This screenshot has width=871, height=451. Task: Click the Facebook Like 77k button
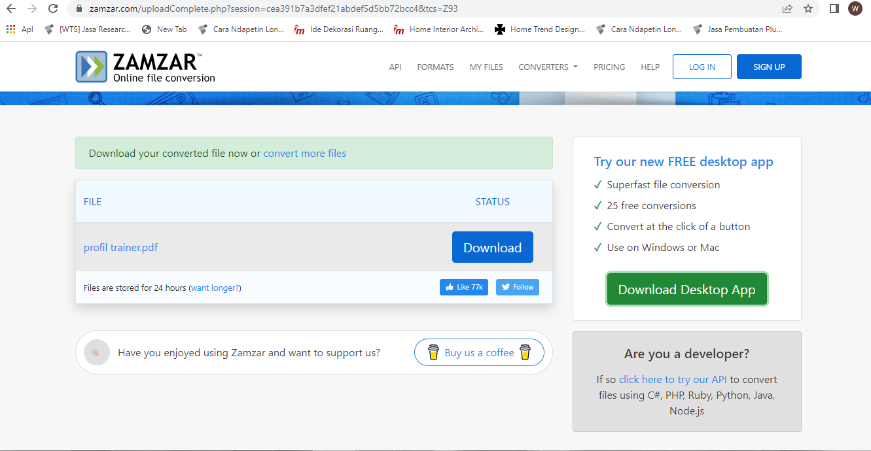pos(464,287)
